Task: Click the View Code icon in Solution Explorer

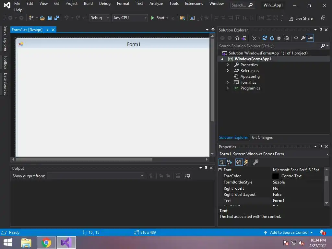Action: (296, 38)
